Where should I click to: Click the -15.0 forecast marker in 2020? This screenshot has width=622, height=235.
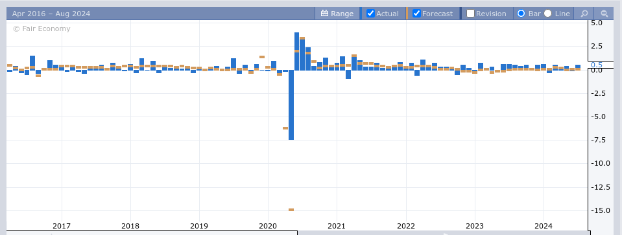pyautogui.click(x=291, y=210)
